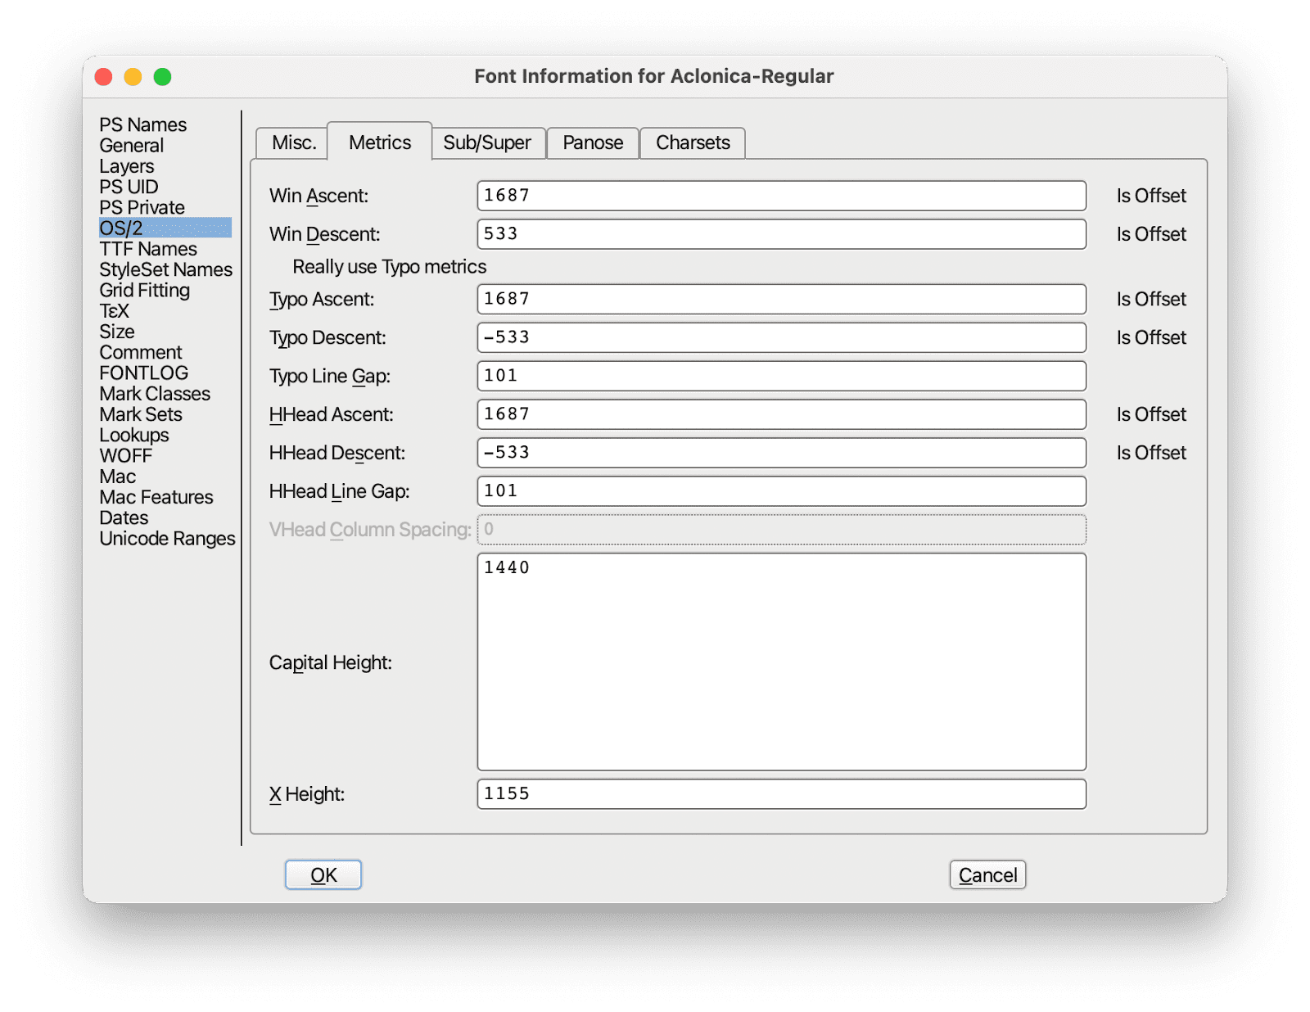Click the Cancel button
1310x1012 pixels.
987,874
